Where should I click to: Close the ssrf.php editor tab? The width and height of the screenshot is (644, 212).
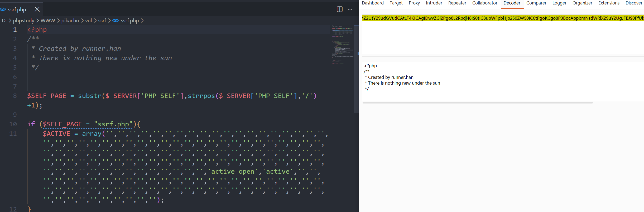click(x=37, y=9)
